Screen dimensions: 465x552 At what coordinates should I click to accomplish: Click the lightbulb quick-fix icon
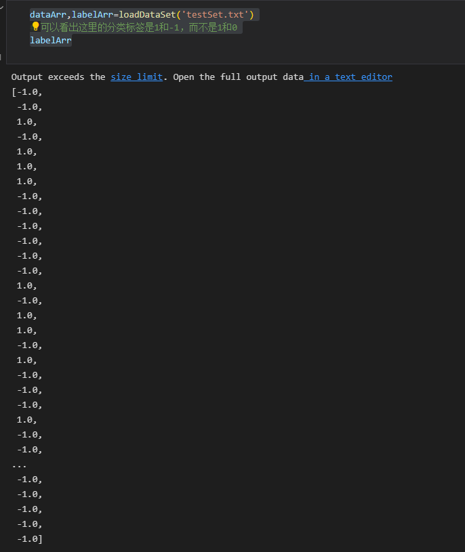pyautogui.click(x=35, y=26)
